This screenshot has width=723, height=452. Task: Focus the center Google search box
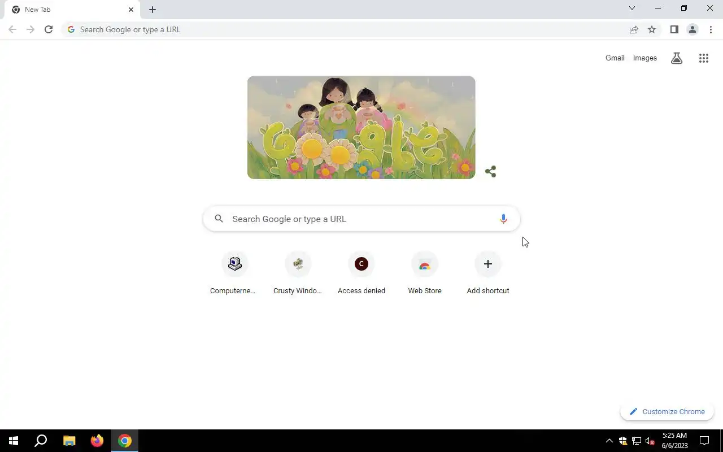[361, 219]
